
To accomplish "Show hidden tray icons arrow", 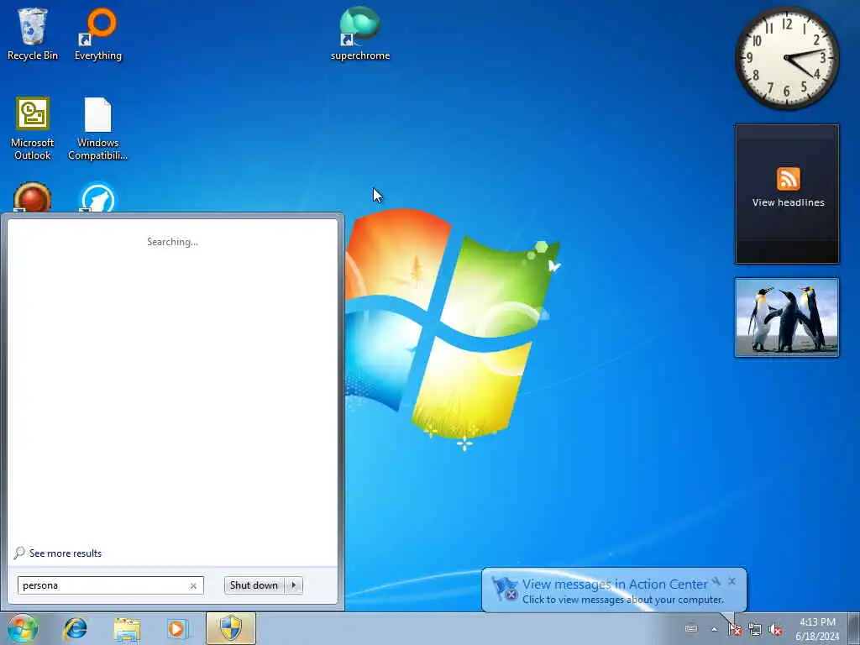I will click(x=714, y=629).
